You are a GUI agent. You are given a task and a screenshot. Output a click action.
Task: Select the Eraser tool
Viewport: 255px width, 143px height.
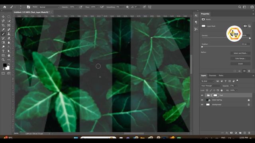[x=9, y=38]
